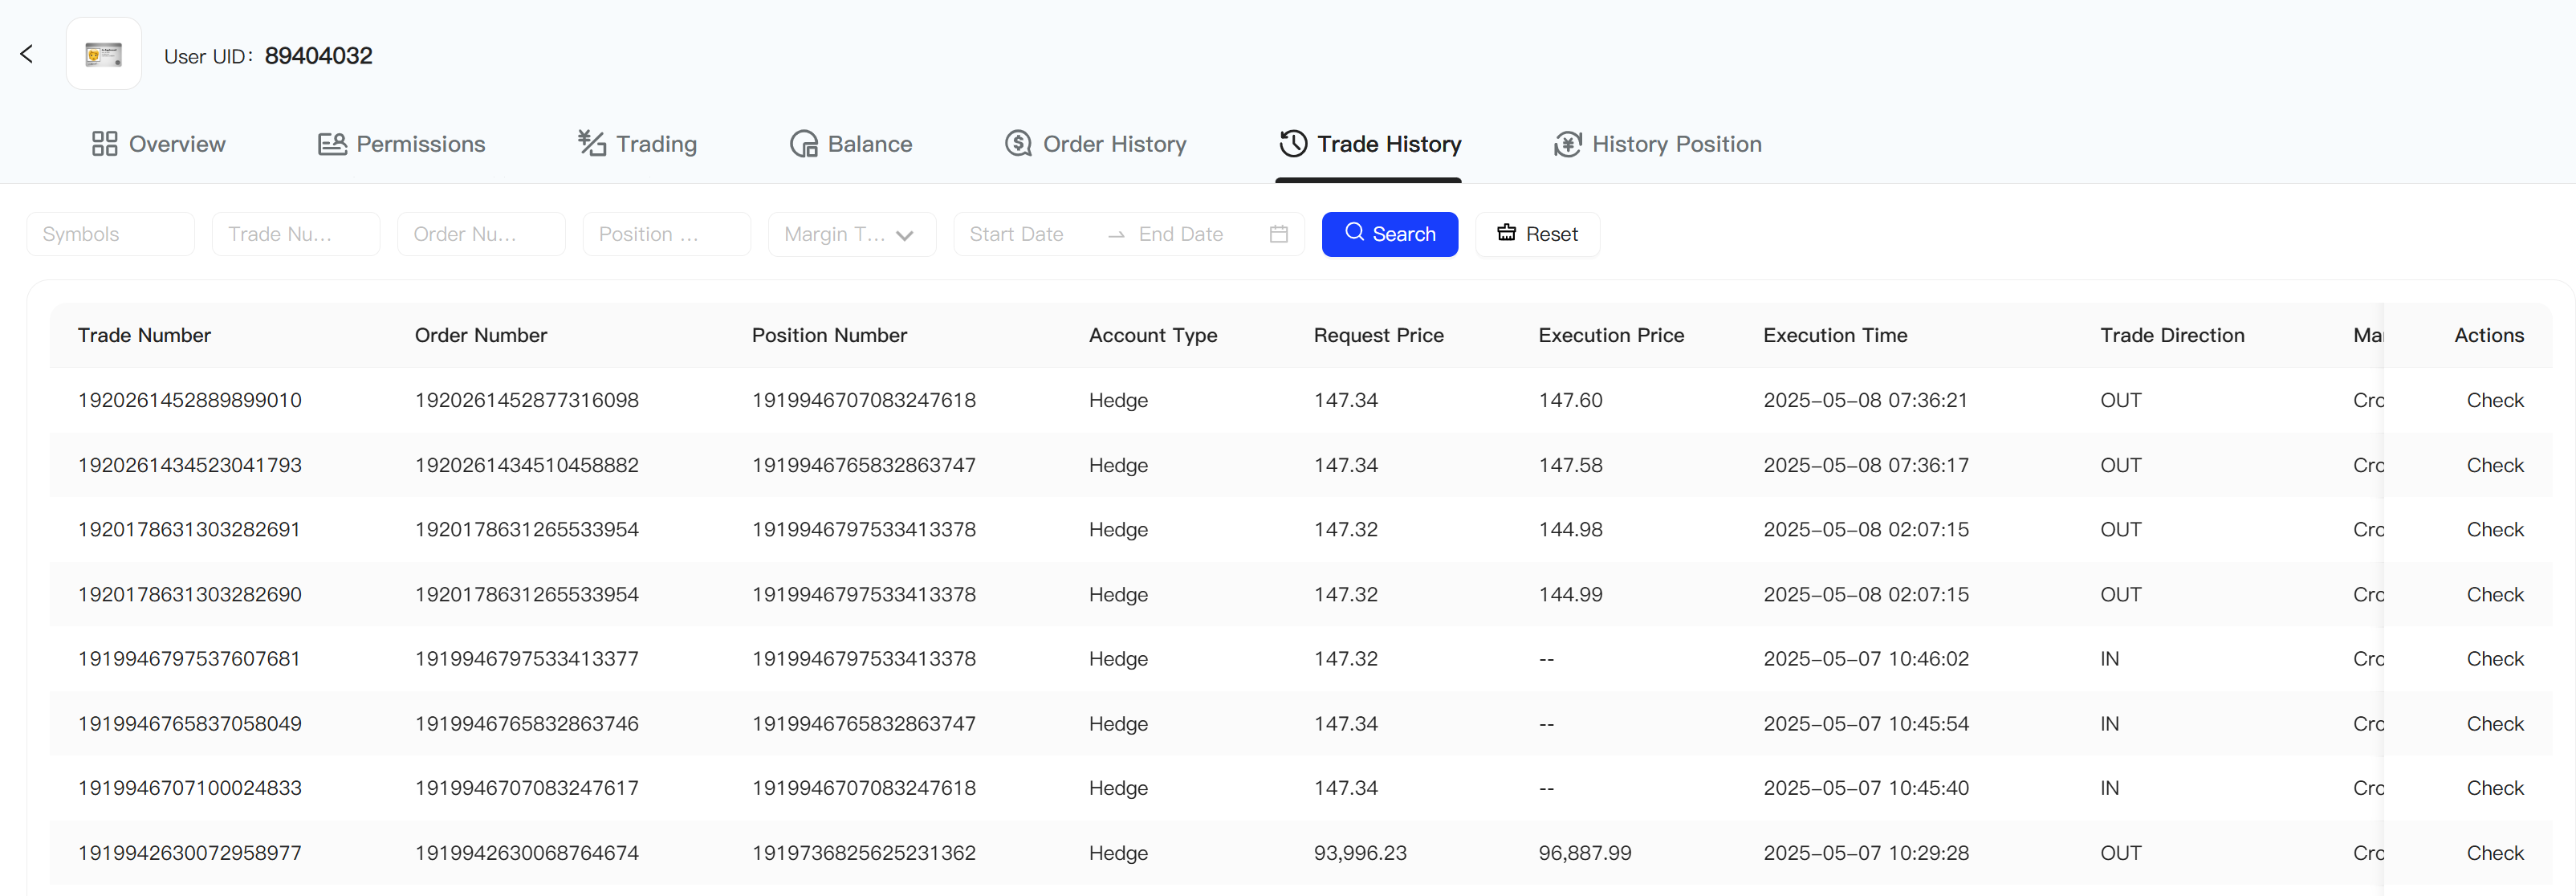Select position number 1919736825625231362
Viewport: 2576px width, 896px height.
click(863, 853)
